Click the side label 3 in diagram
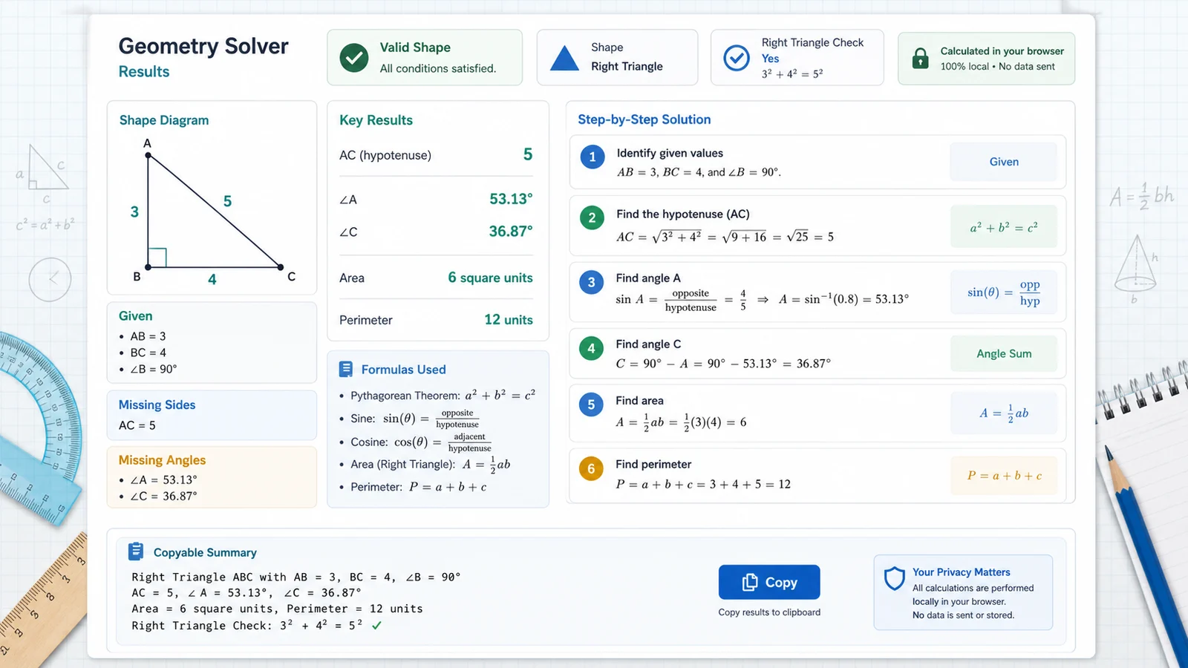Image resolution: width=1188 pixels, height=668 pixels. [x=134, y=212]
